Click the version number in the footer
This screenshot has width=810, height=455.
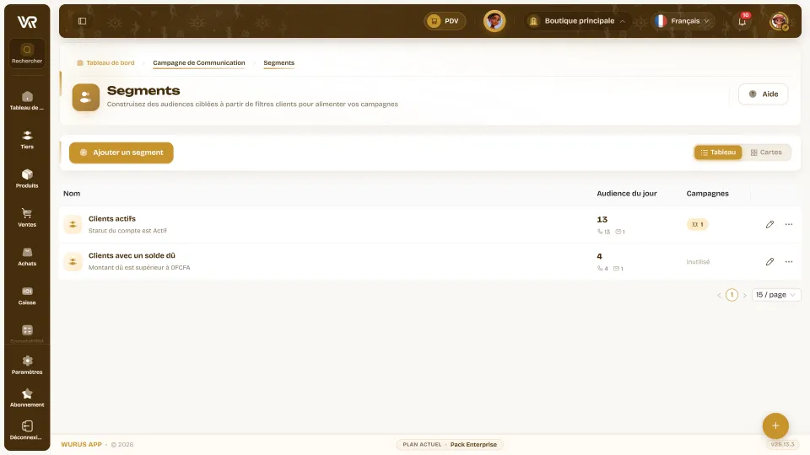tap(782, 444)
